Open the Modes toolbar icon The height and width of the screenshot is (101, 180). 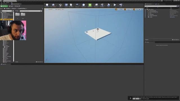[x=60, y=5]
